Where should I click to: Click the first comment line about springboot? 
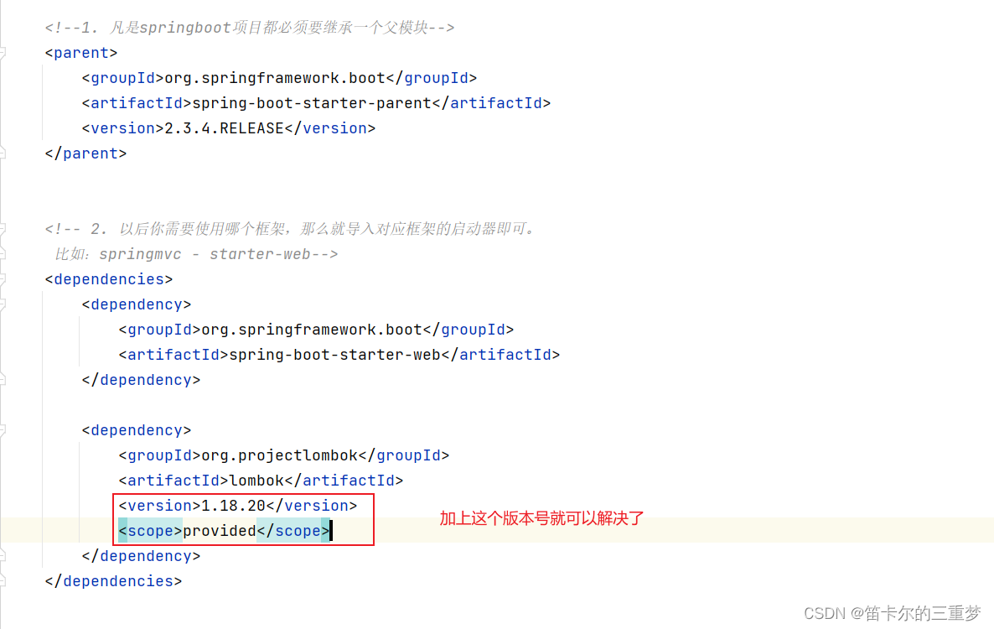coord(250,28)
